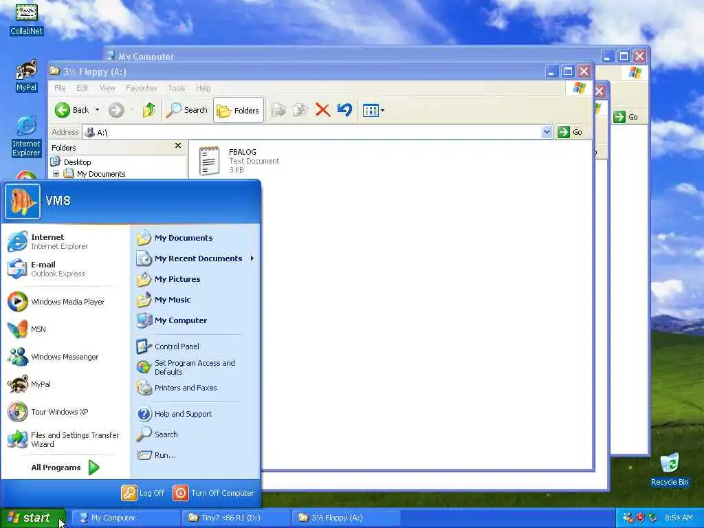Select the FBALOG text document
The image size is (704, 528).
click(x=239, y=160)
